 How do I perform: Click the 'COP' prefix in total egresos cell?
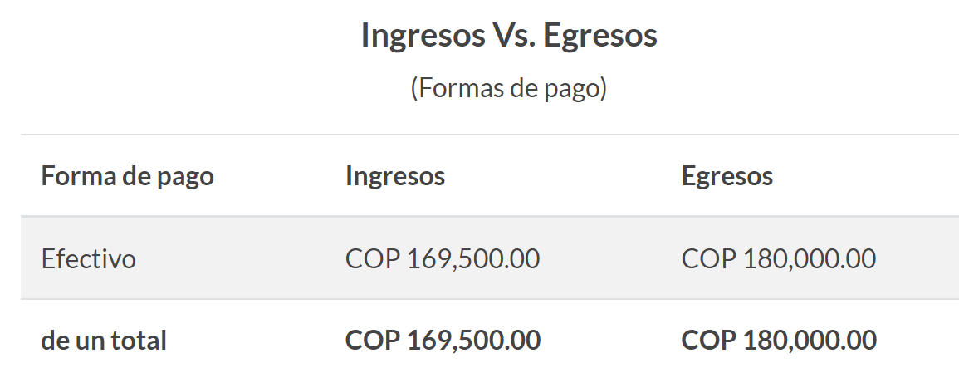point(708,341)
